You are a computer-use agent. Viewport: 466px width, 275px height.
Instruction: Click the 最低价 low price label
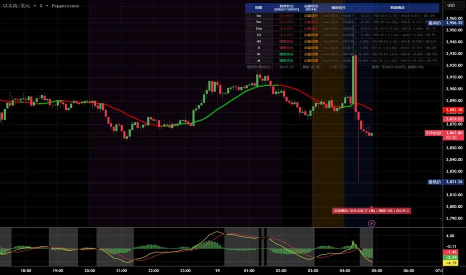pyautogui.click(x=434, y=182)
